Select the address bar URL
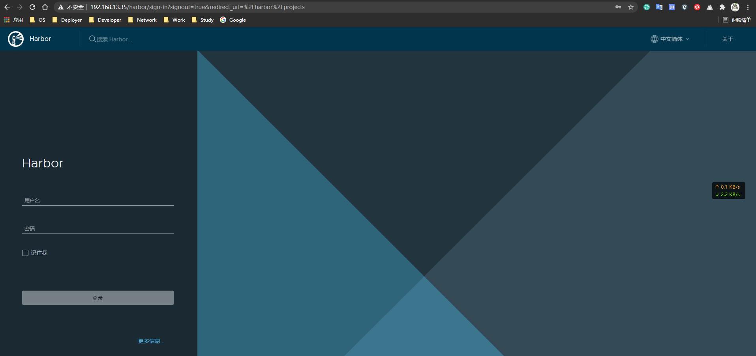This screenshot has width=756, height=356. pyautogui.click(x=197, y=7)
